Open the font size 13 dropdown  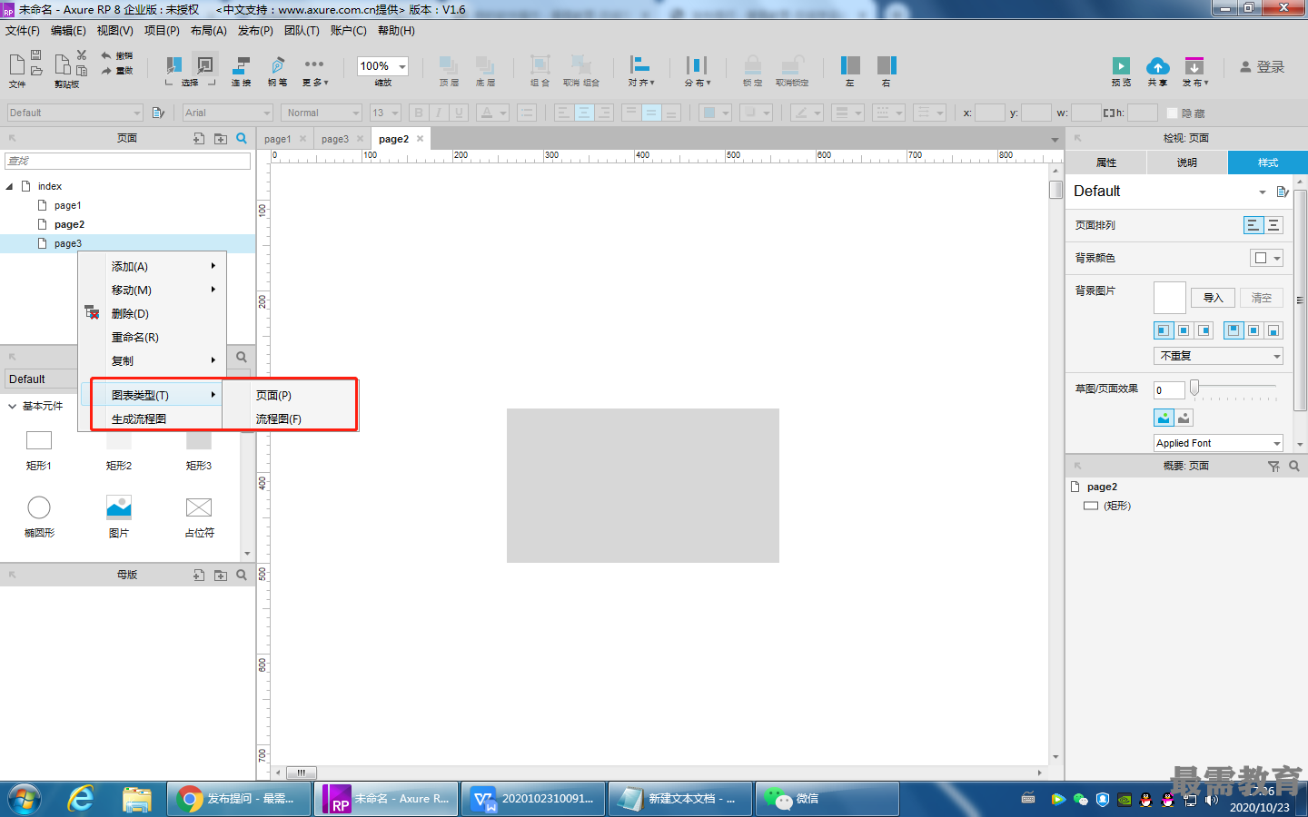[x=395, y=113]
